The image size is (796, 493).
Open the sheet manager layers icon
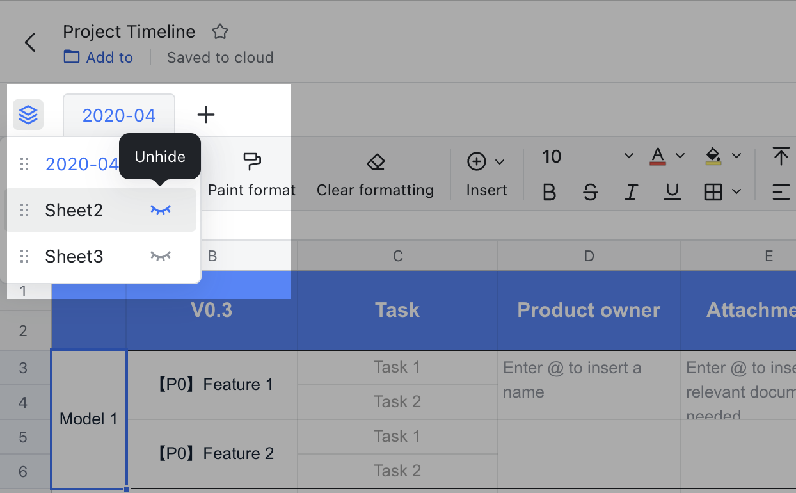tap(28, 115)
